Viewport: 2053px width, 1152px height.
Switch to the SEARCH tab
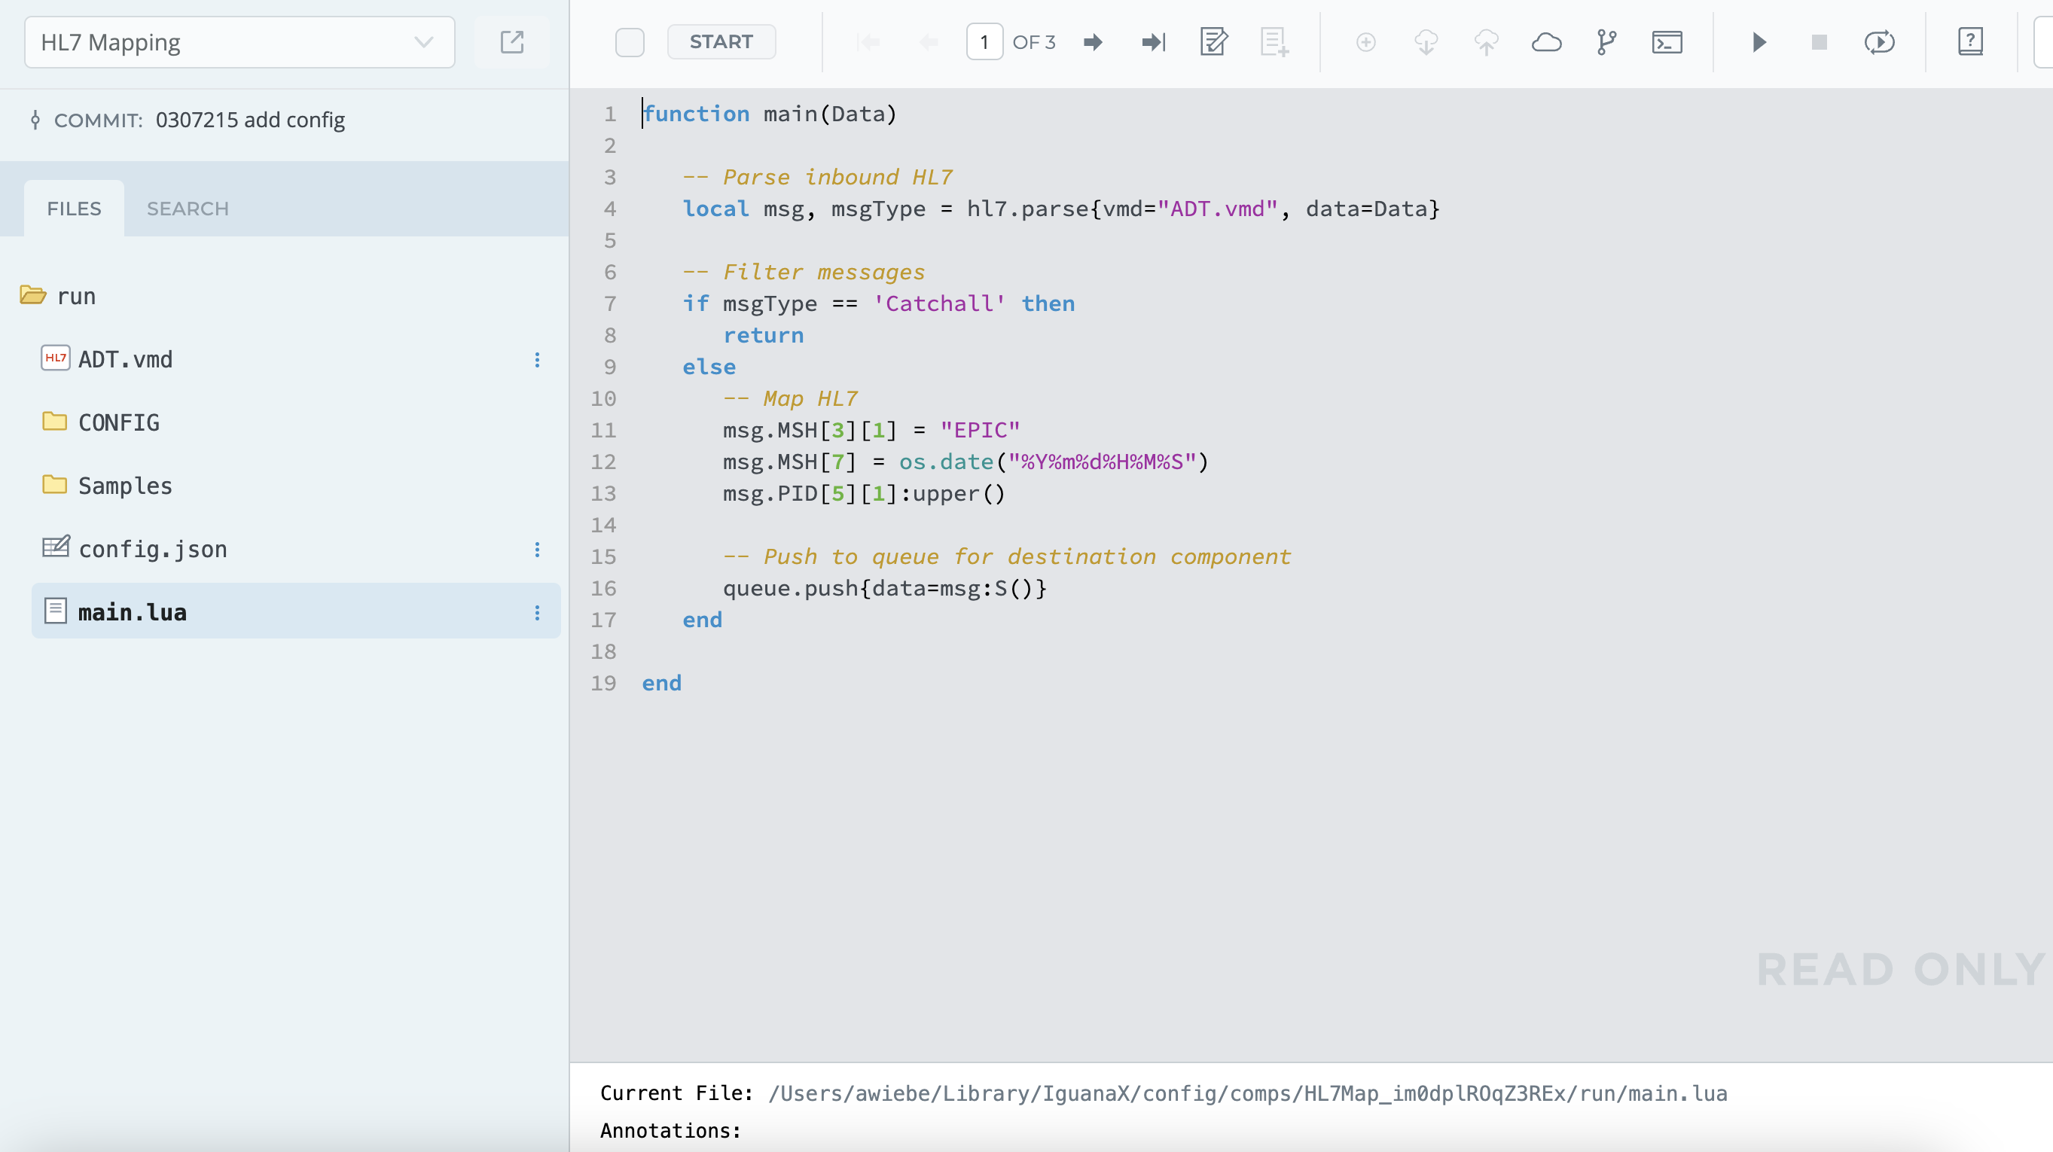point(188,209)
